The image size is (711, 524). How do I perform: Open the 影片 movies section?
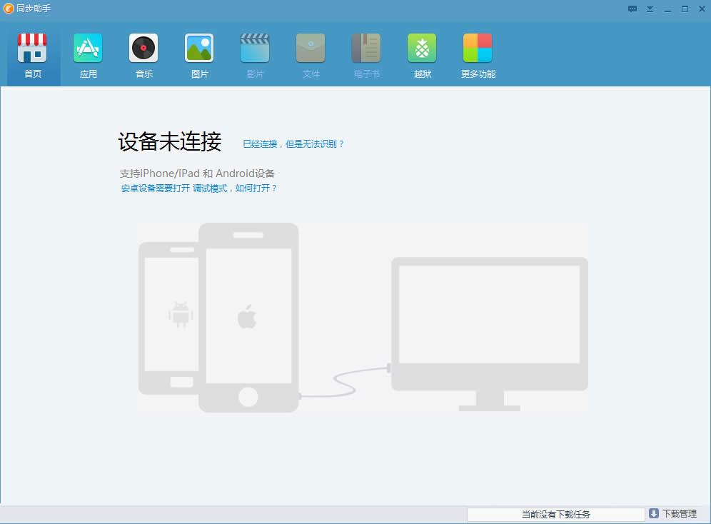click(255, 56)
